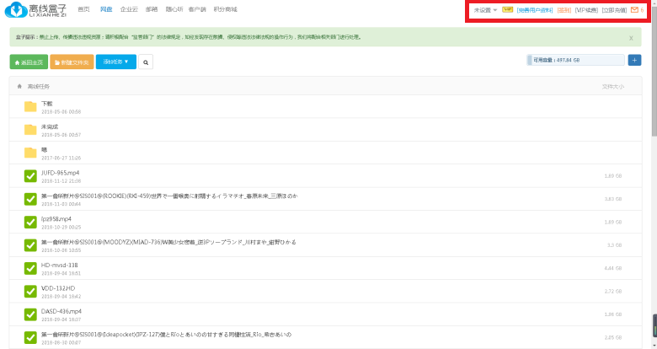Click the yellow VIP badge

click(507, 10)
